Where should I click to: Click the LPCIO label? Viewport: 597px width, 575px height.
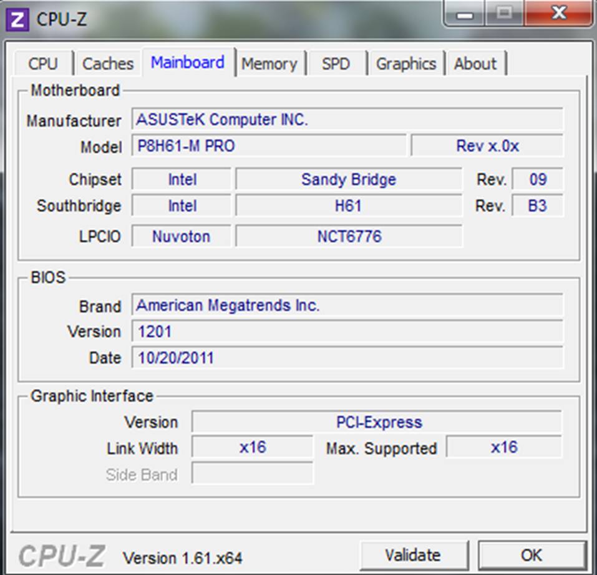pos(100,237)
